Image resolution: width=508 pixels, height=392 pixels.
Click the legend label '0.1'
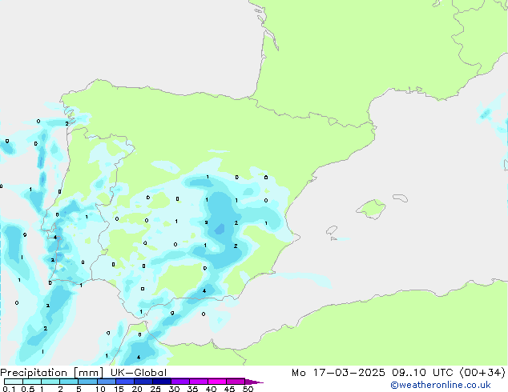[x=9, y=389]
